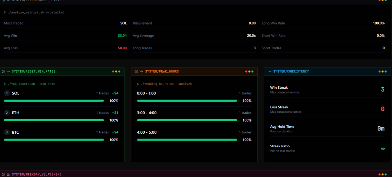Click the 0:00 - 1:00 time range label
The height and width of the screenshot is (177, 392).
(146, 93)
